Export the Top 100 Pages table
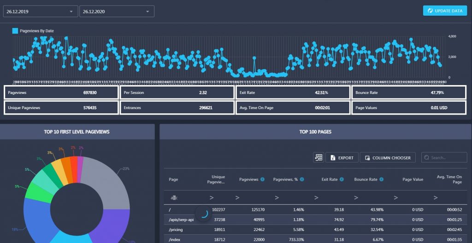 [342, 157]
